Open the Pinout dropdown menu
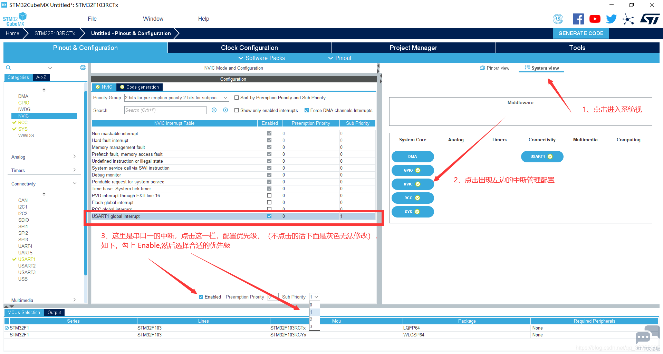 [x=340, y=58]
